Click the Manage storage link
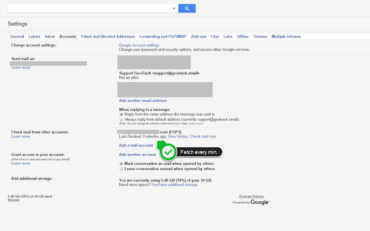Viewport: 370px width, 231px height. pos(13,200)
